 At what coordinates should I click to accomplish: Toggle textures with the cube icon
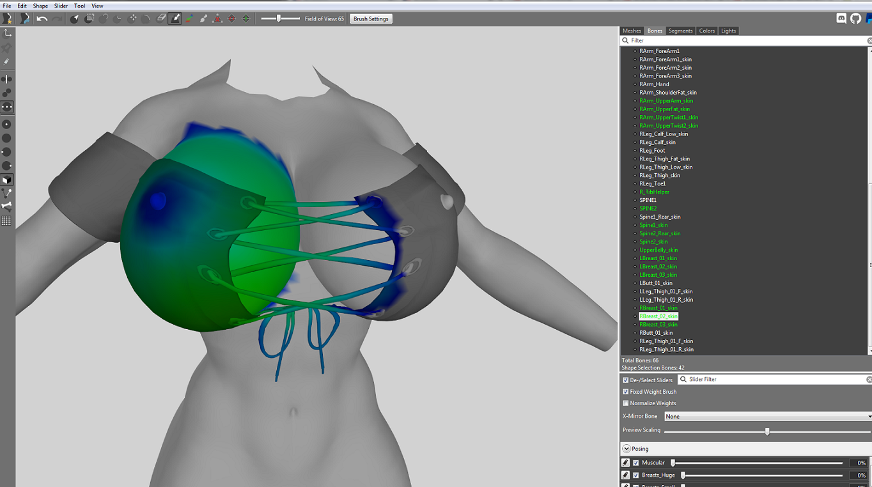pyautogui.click(x=7, y=180)
